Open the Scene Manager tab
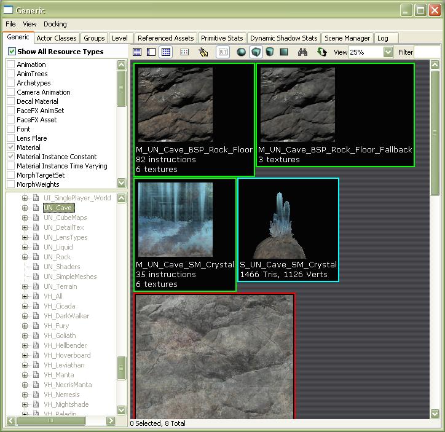This screenshot has height=432, width=445. pyautogui.click(x=347, y=38)
